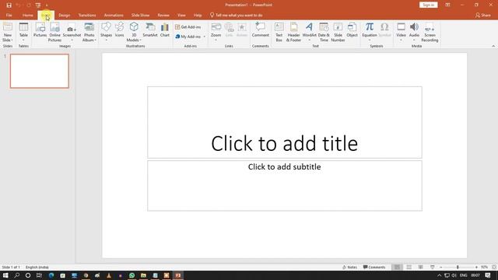
Task: Open the Animations tab
Action: tap(114, 16)
